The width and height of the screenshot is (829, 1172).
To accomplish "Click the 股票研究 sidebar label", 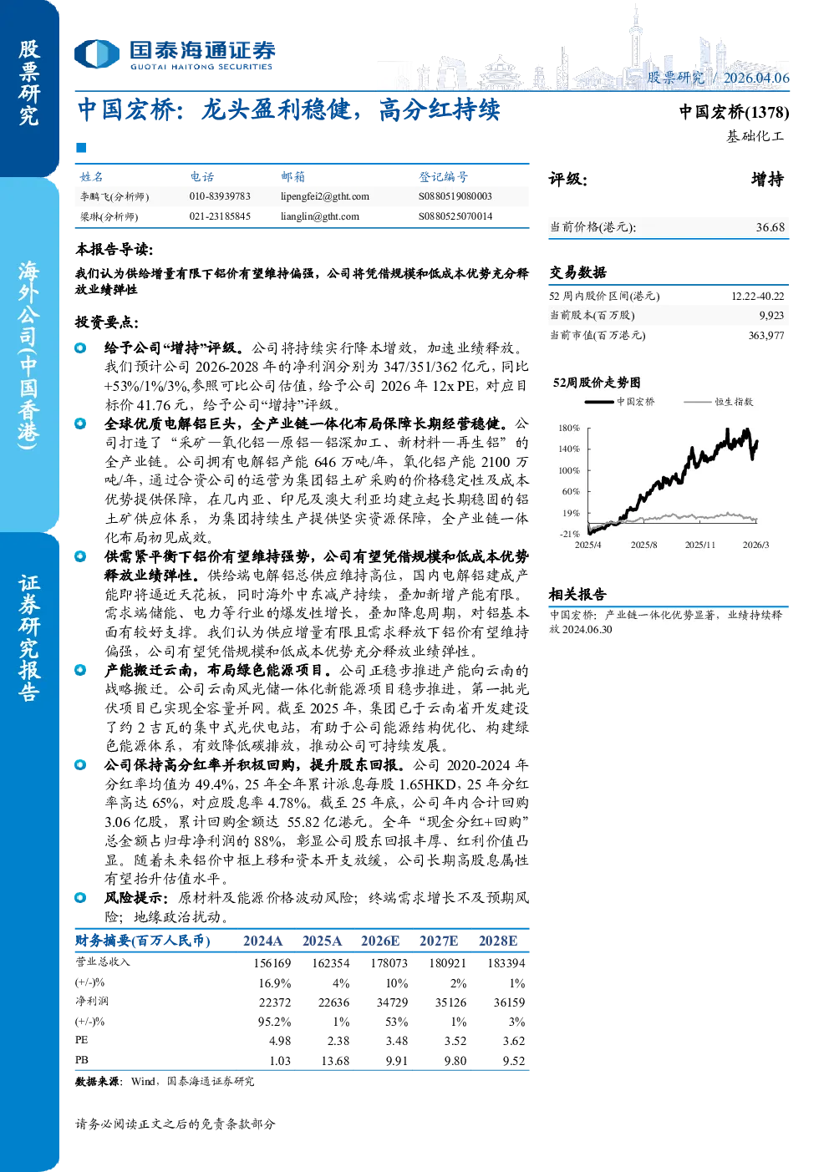I will tap(29, 84).
